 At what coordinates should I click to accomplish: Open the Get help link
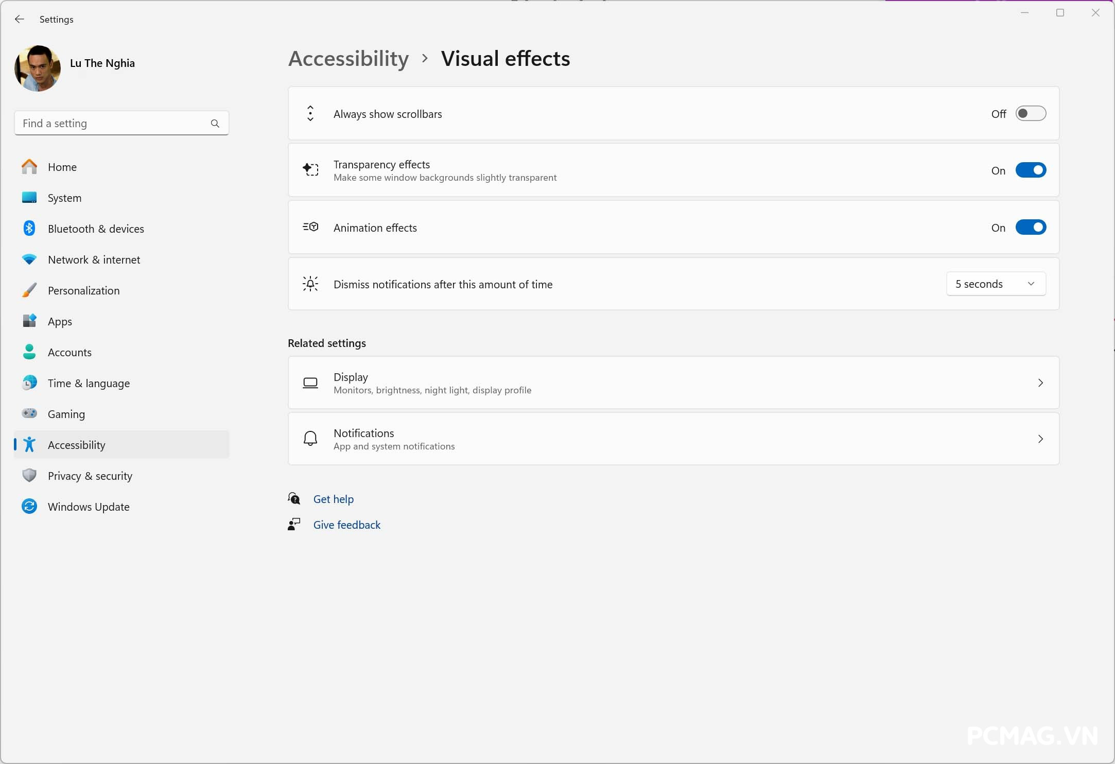333,499
